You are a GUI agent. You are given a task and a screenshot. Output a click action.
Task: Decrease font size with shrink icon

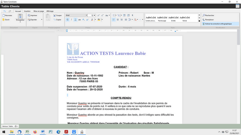tap(102, 15)
